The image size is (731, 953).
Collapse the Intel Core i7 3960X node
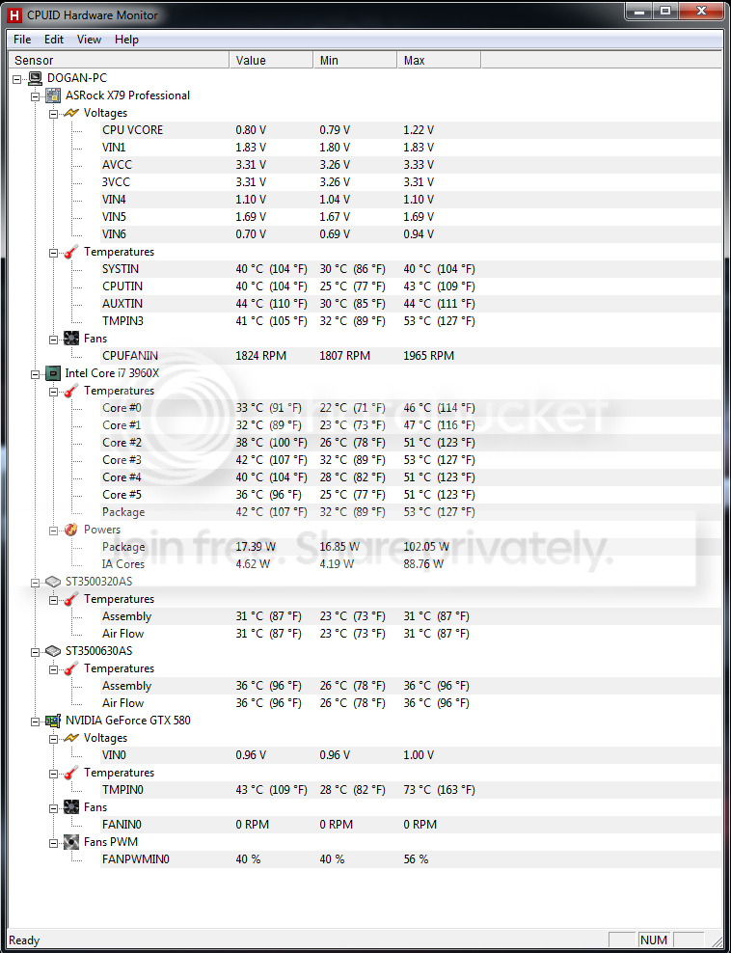(36, 374)
